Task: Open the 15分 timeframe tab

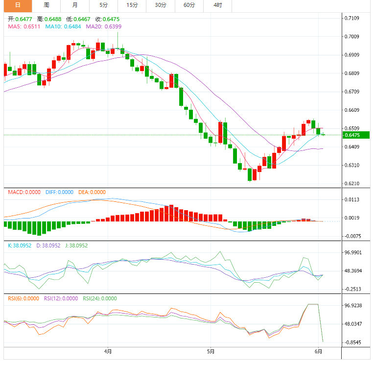Action: [132, 5]
